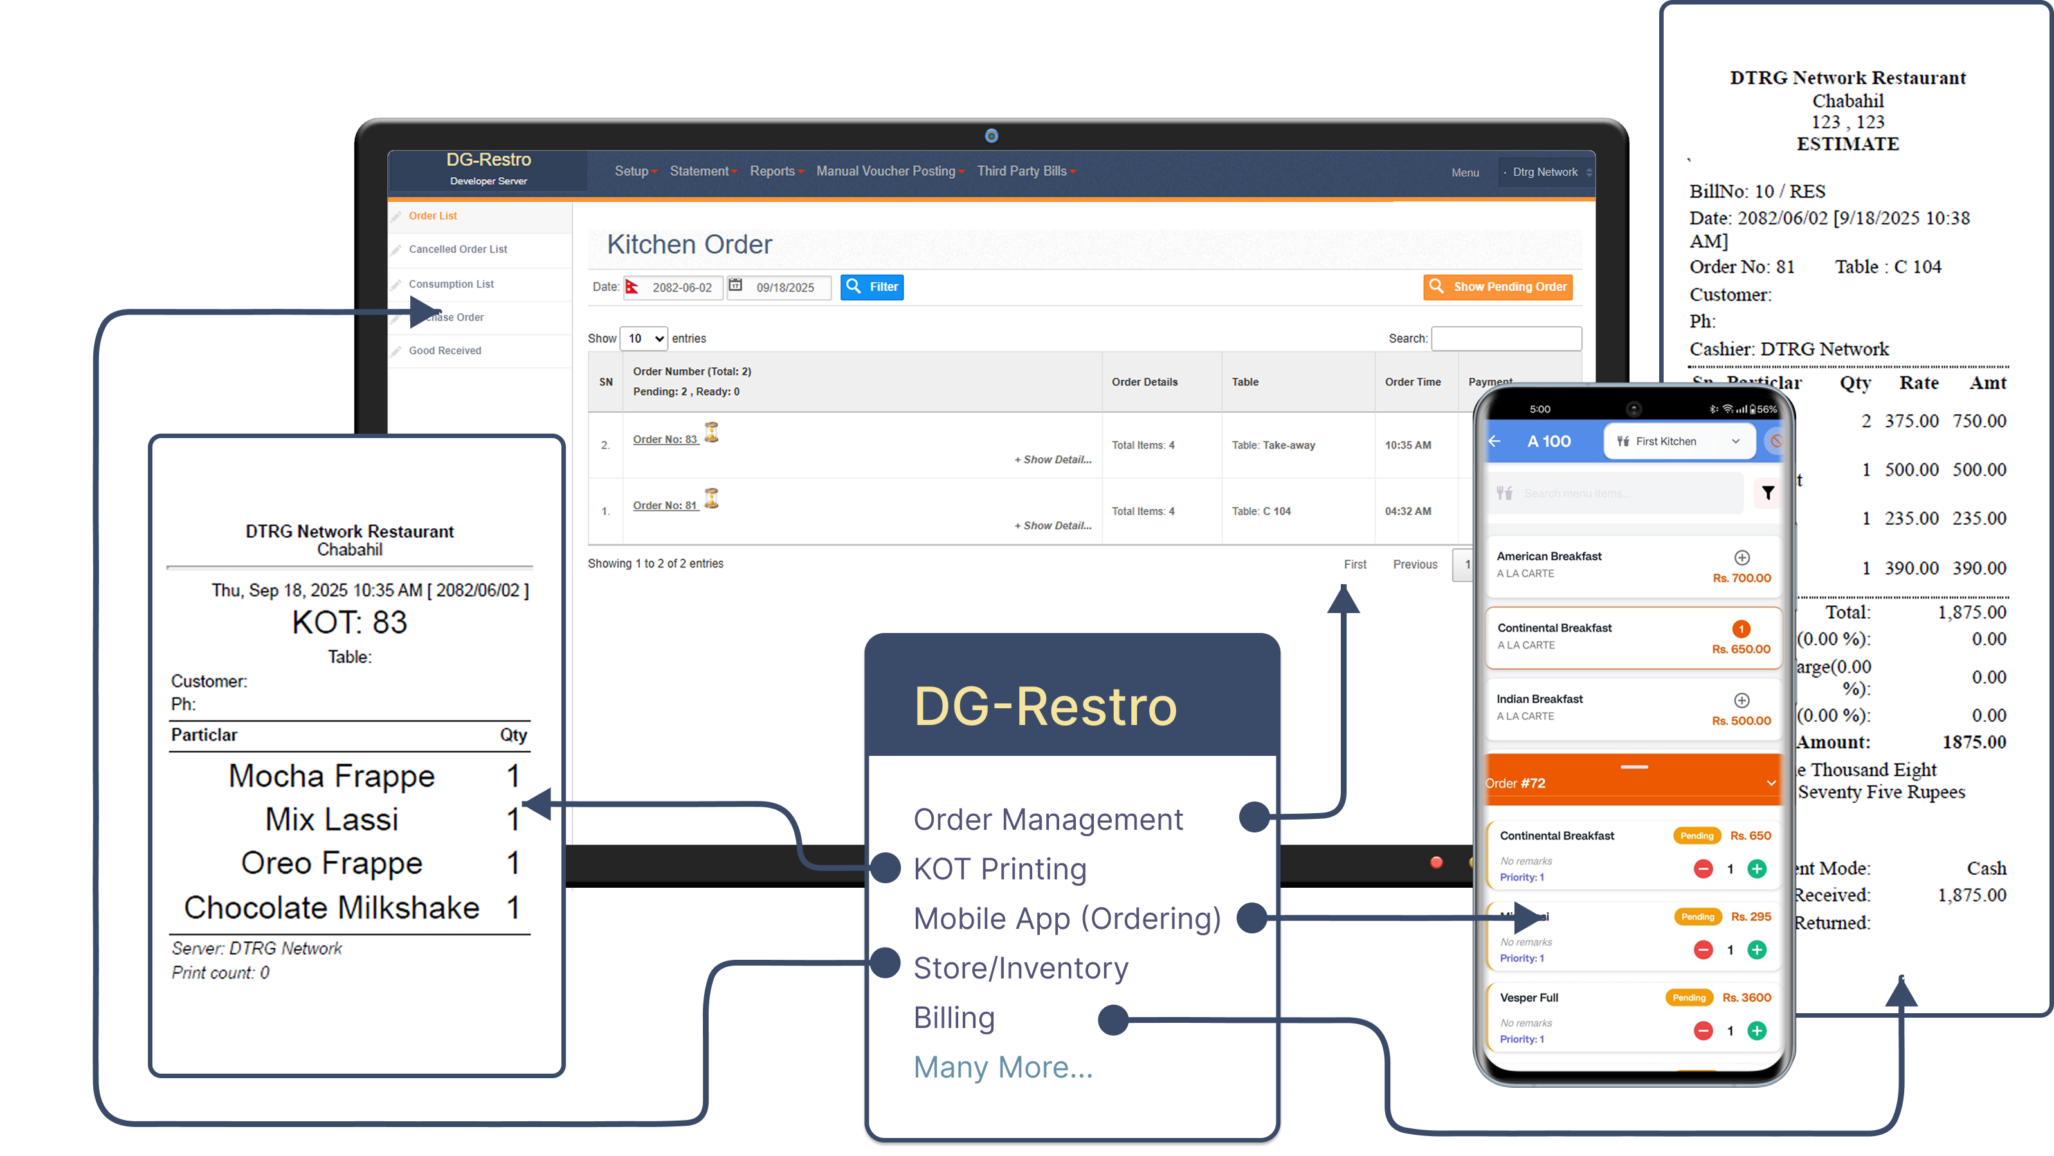Open the Dtrg Network selector
2054x1156 pixels.
1545,172
